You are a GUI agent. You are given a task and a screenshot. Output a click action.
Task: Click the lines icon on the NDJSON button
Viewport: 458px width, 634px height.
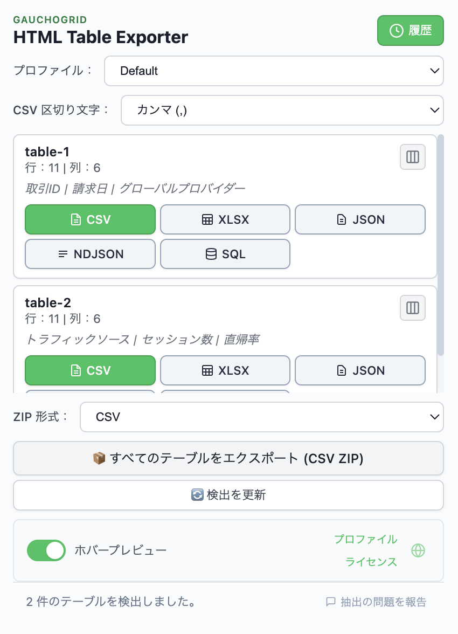(63, 254)
